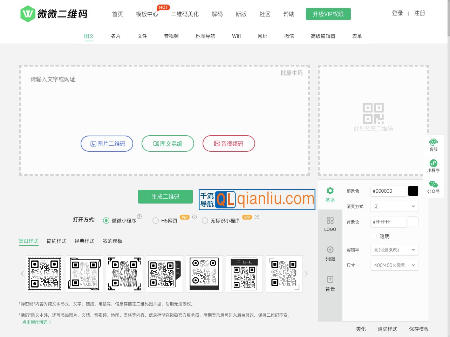Open the 背景 background panel icon
The width and height of the screenshot is (450, 337).
(x=330, y=283)
